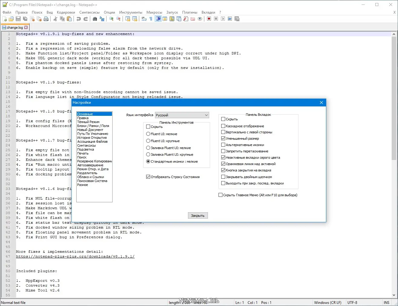Toggle synchronized horizontal scrolling icon

click(x=135, y=19)
